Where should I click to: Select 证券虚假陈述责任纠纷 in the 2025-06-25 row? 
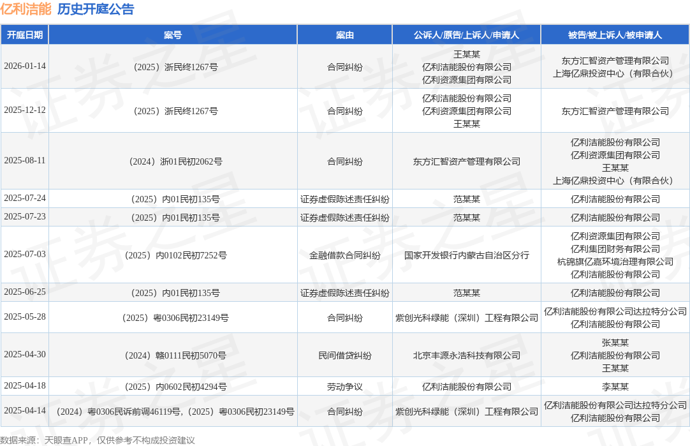pyautogui.click(x=345, y=293)
